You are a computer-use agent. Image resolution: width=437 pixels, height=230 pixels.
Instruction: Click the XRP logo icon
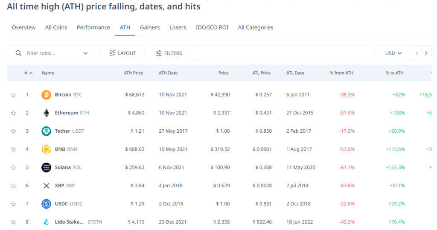click(x=46, y=186)
